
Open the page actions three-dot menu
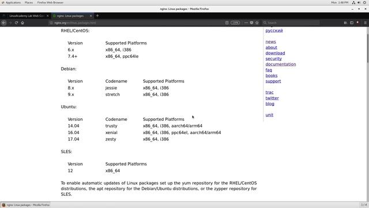pos(246,23)
